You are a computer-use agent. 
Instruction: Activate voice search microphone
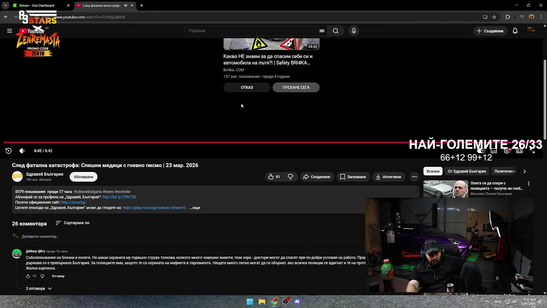click(x=353, y=31)
